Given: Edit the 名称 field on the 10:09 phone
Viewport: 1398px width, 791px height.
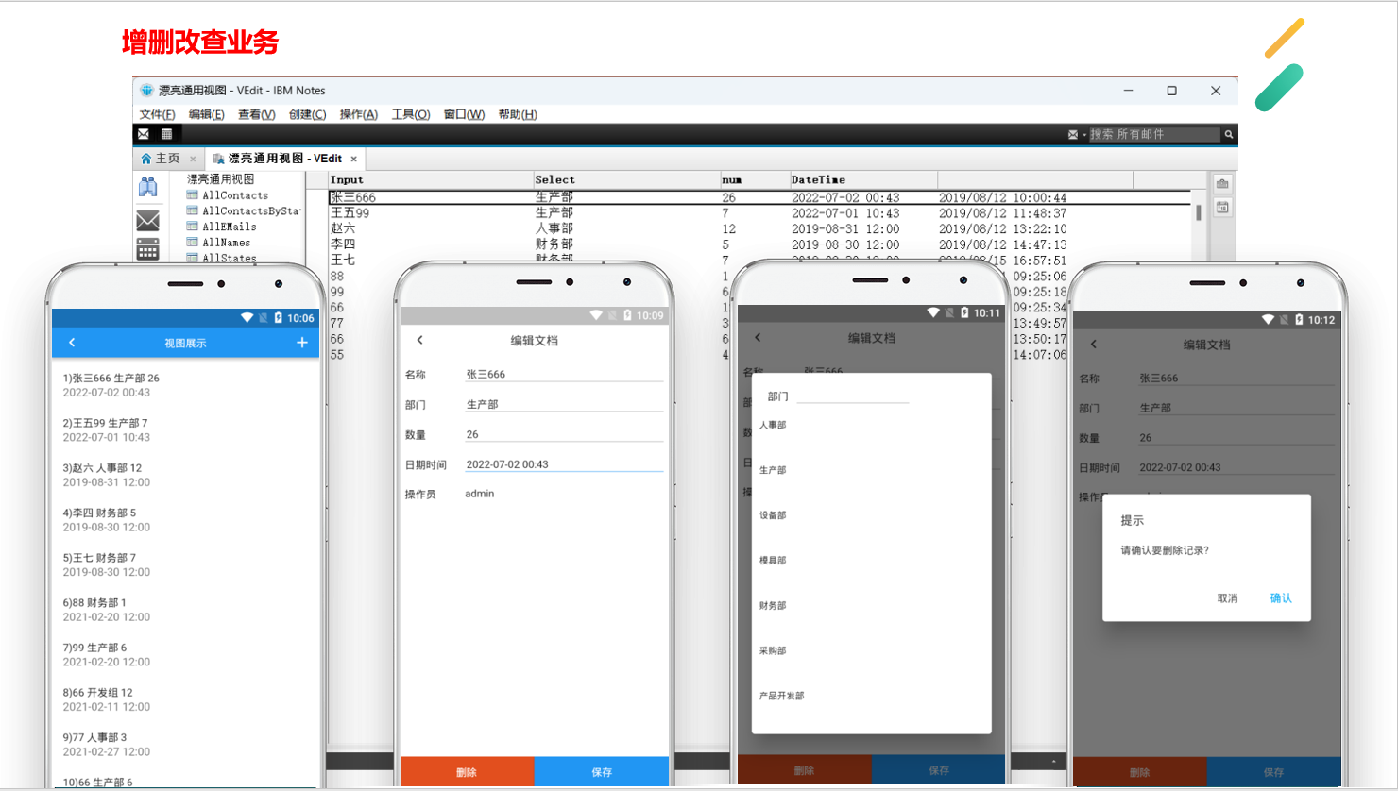Looking at the screenshot, I should coord(564,375).
